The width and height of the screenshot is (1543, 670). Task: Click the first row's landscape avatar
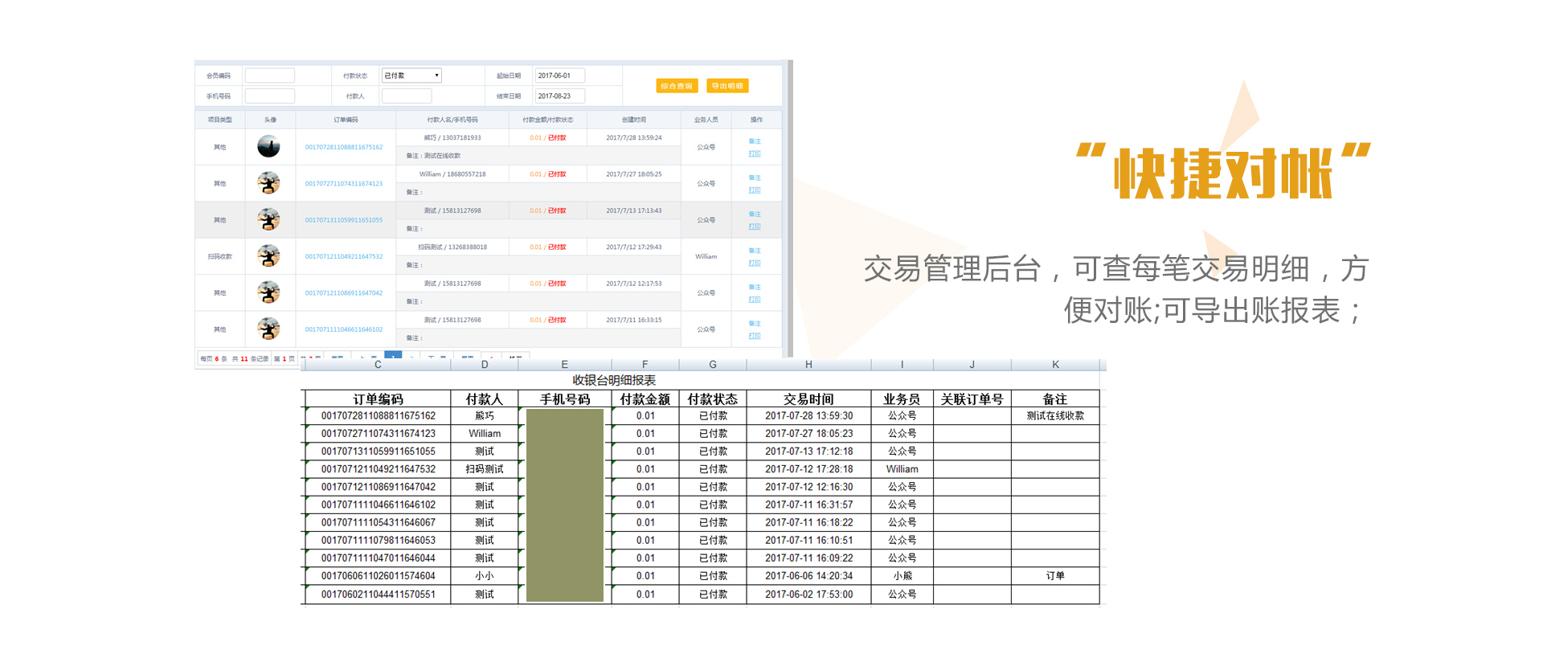pyautogui.click(x=268, y=147)
